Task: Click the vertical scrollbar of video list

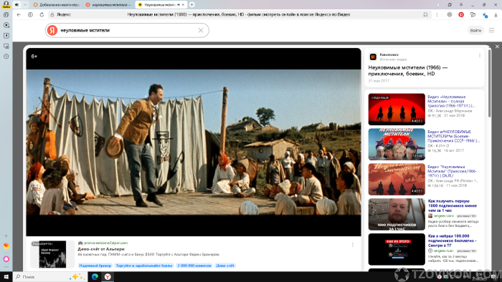Action: click(489, 83)
